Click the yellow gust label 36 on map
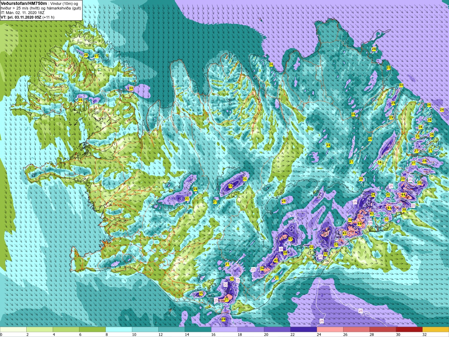This screenshot has height=337, width=449. pyautogui.click(x=424, y=161)
